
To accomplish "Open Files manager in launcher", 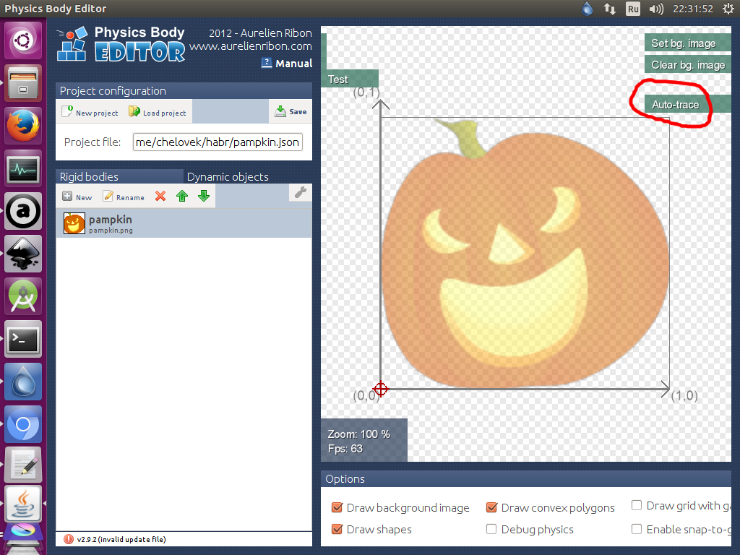I will (x=23, y=83).
